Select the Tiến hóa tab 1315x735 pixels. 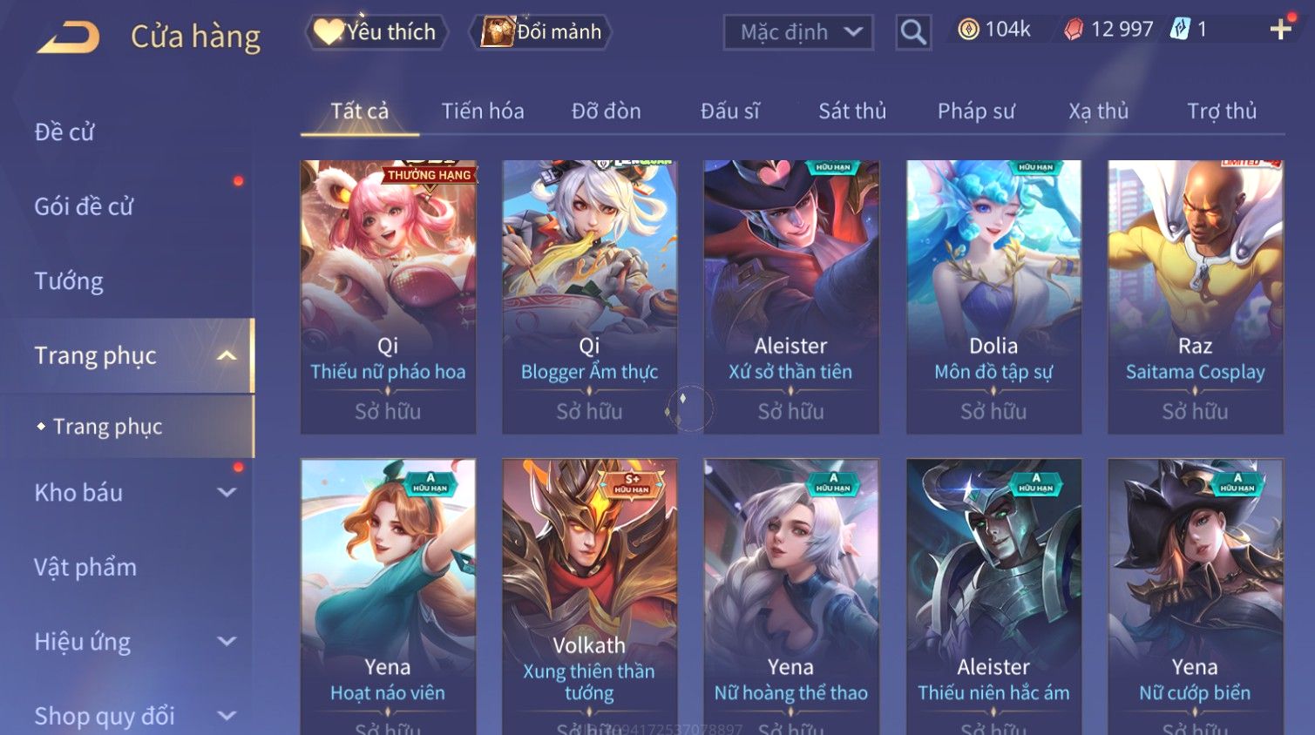(483, 111)
